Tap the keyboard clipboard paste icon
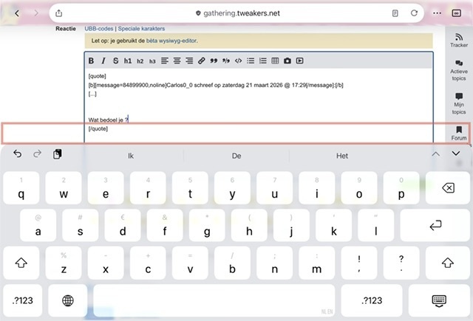The width and height of the screenshot is (473, 321). tap(58, 154)
